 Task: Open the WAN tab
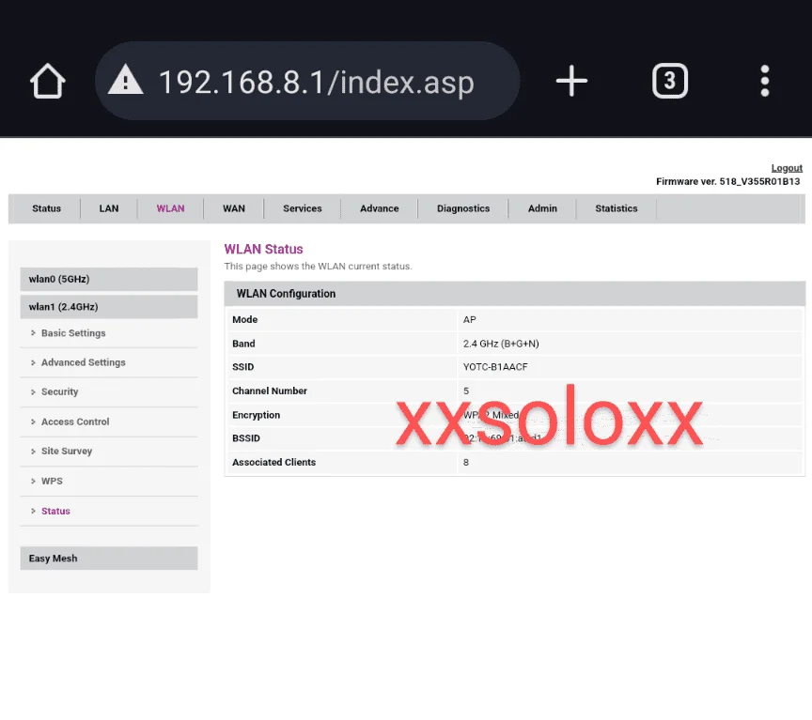click(234, 208)
